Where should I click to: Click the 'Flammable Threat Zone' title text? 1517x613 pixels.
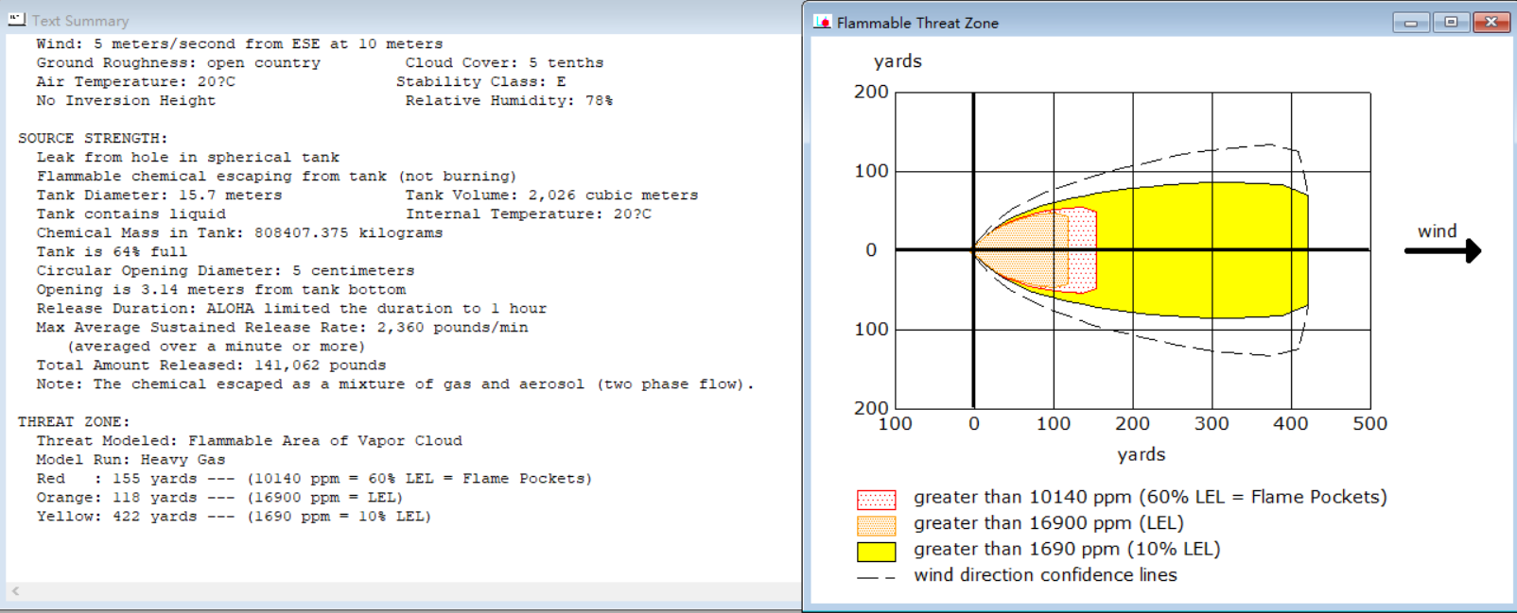[917, 23]
